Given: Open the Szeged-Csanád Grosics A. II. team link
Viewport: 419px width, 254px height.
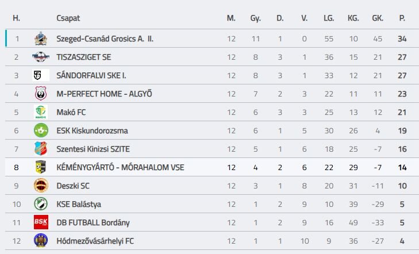Looking at the screenshot, I should tap(105, 39).
